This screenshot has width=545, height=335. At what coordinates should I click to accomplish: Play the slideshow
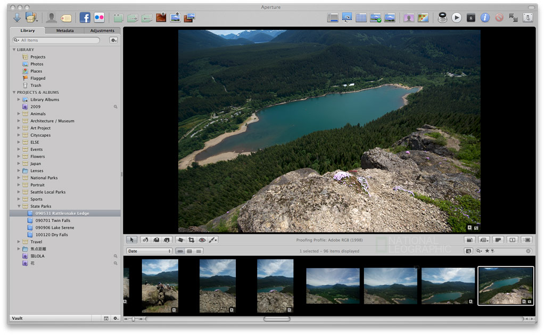[456, 18]
